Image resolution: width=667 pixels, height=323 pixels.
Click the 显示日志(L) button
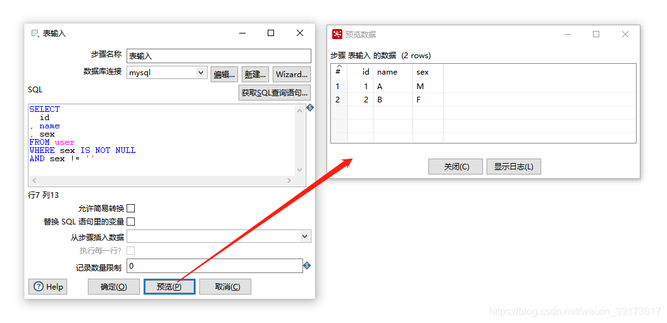pyautogui.click(x=513, y=167)
